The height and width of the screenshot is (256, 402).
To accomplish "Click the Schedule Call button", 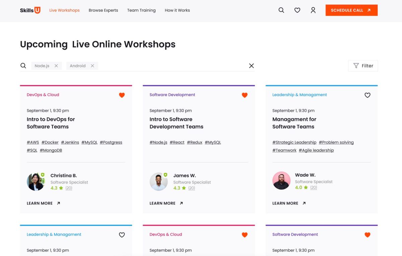I will point(351,10).
